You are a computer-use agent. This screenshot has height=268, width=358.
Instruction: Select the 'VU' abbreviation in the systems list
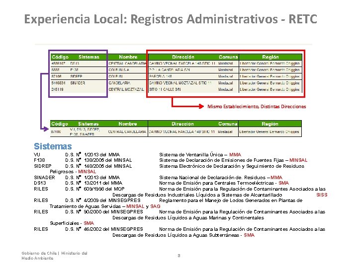pyautogui.click(x=37, y=155)
